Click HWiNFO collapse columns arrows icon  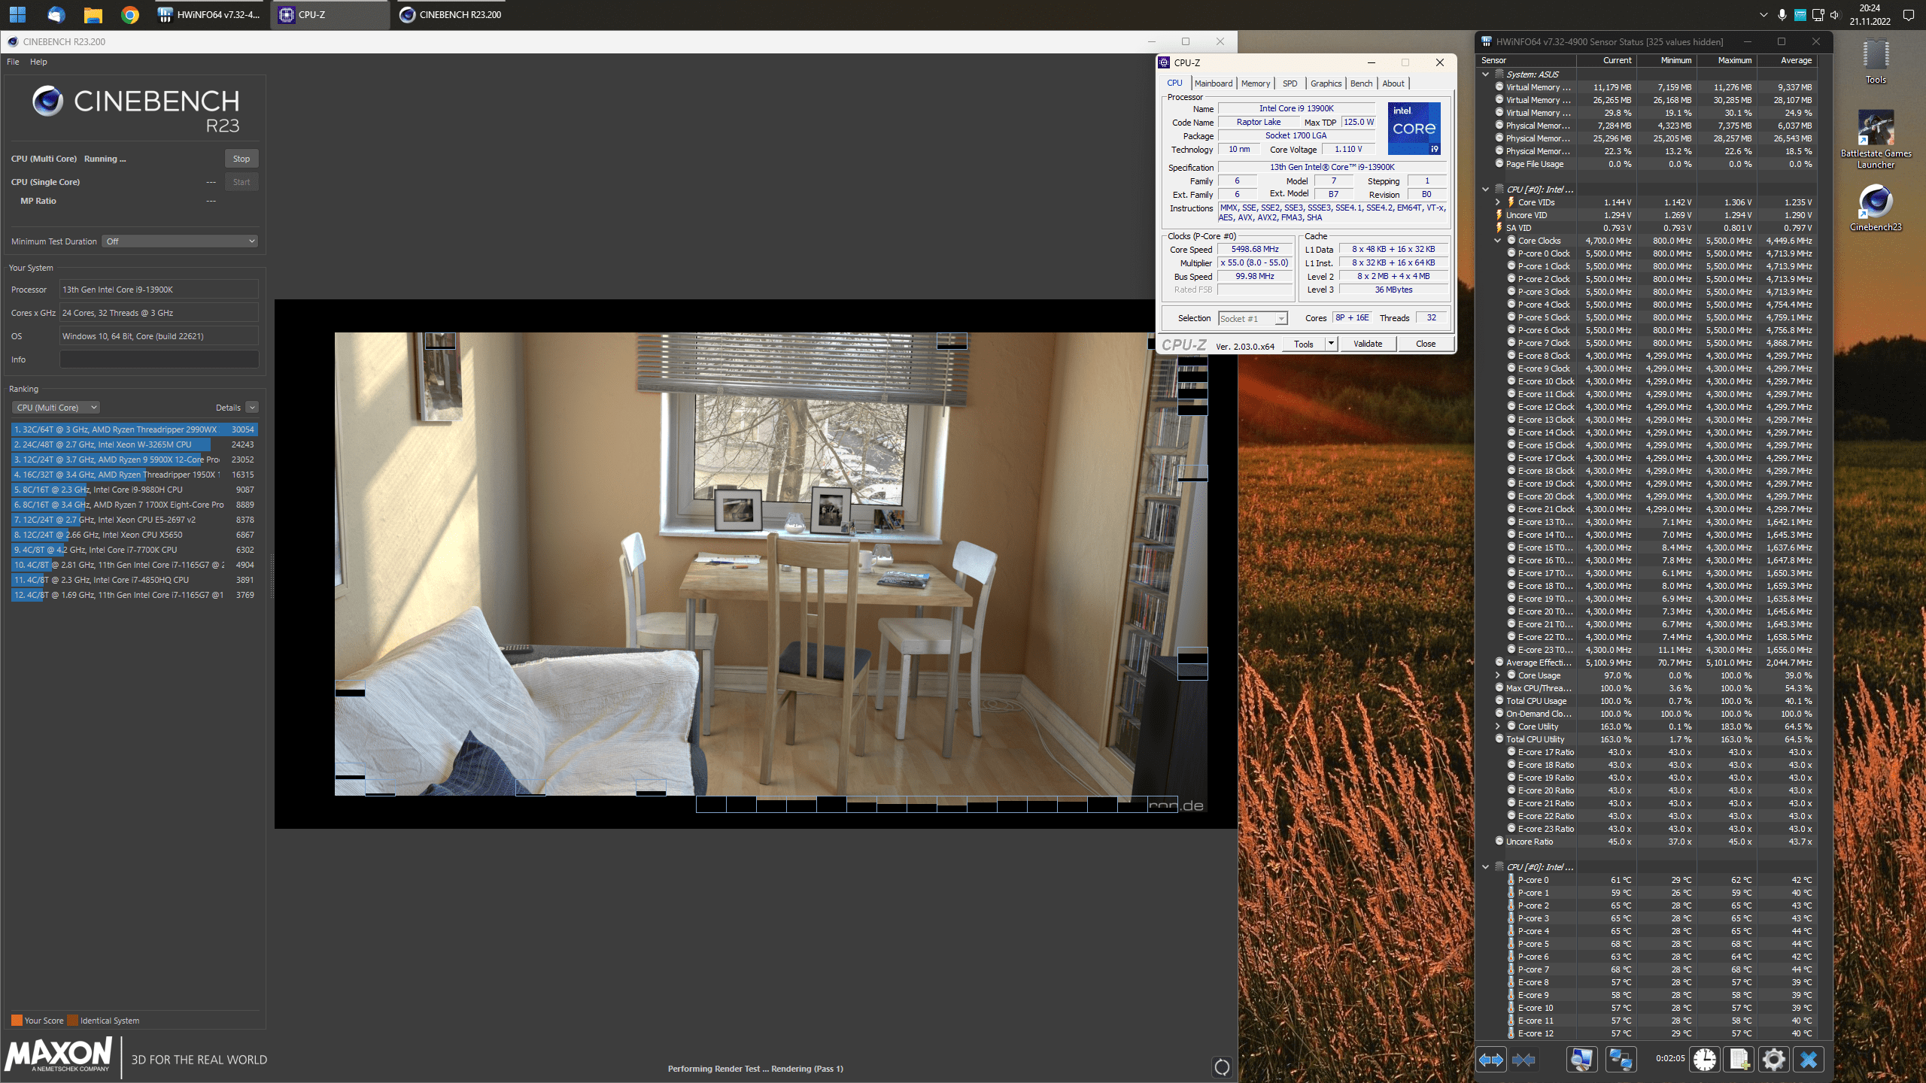pyautogui.click(x=1523, y=1060)
